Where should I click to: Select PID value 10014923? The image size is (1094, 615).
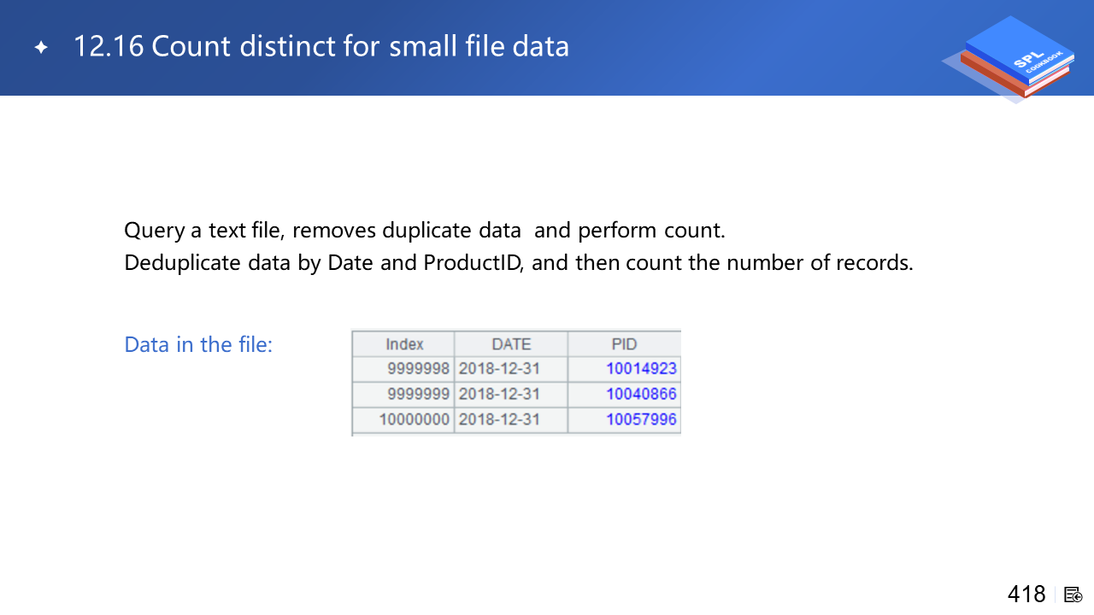click(x=641, y=369)
